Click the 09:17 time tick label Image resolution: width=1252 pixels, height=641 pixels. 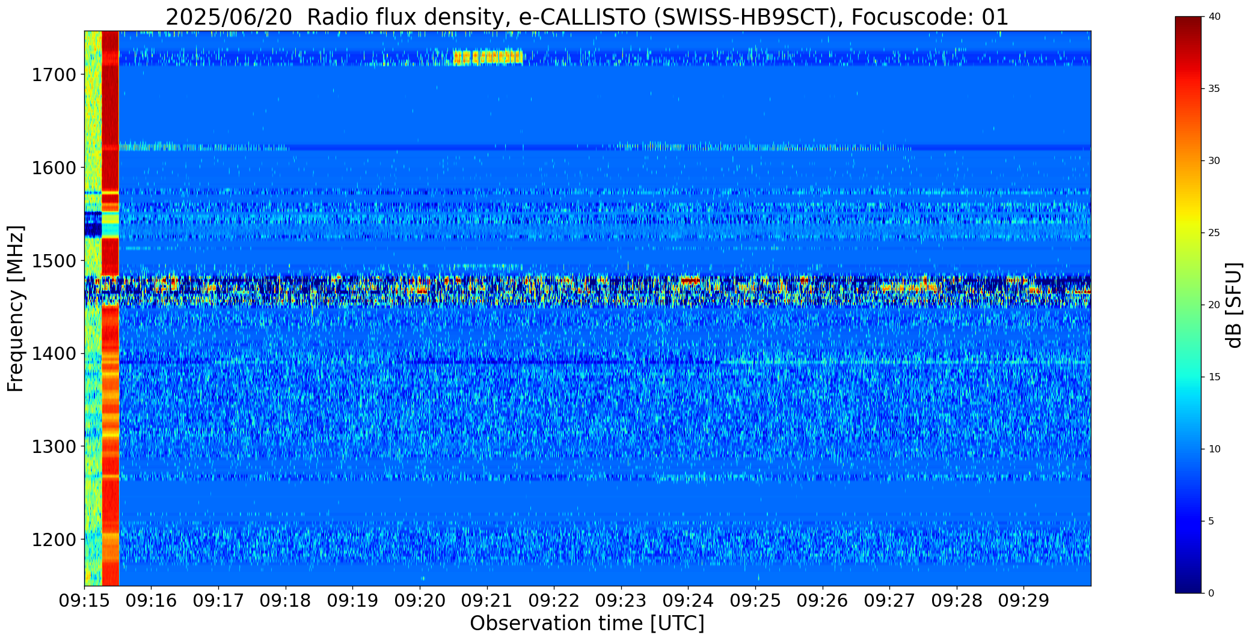pyautogui.click(x=218, y=601)
